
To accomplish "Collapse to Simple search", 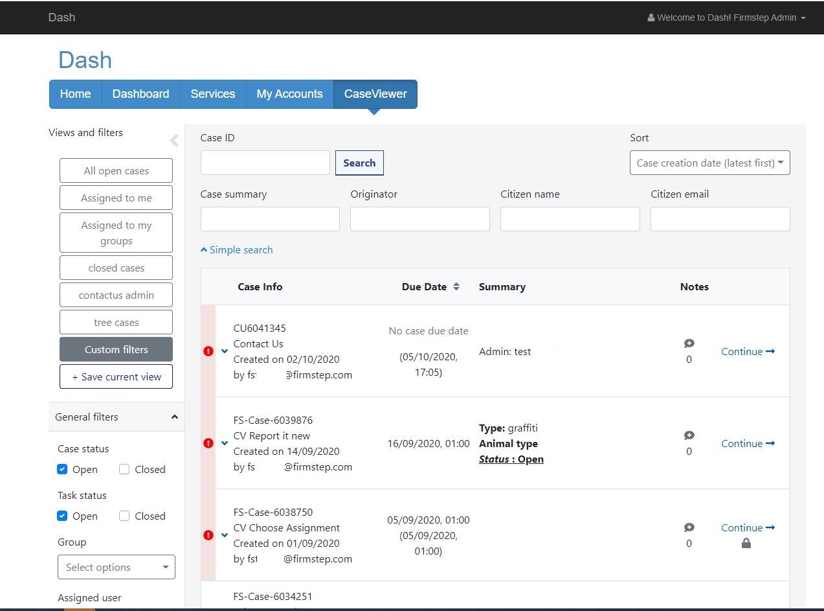I will click(237, 250).
